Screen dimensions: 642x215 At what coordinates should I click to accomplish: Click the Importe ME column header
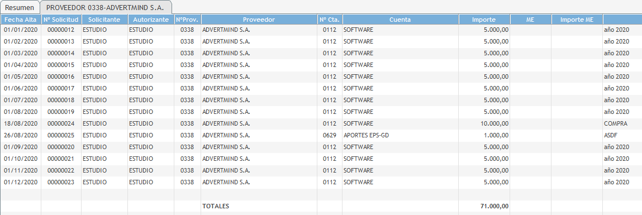(577, 20)
